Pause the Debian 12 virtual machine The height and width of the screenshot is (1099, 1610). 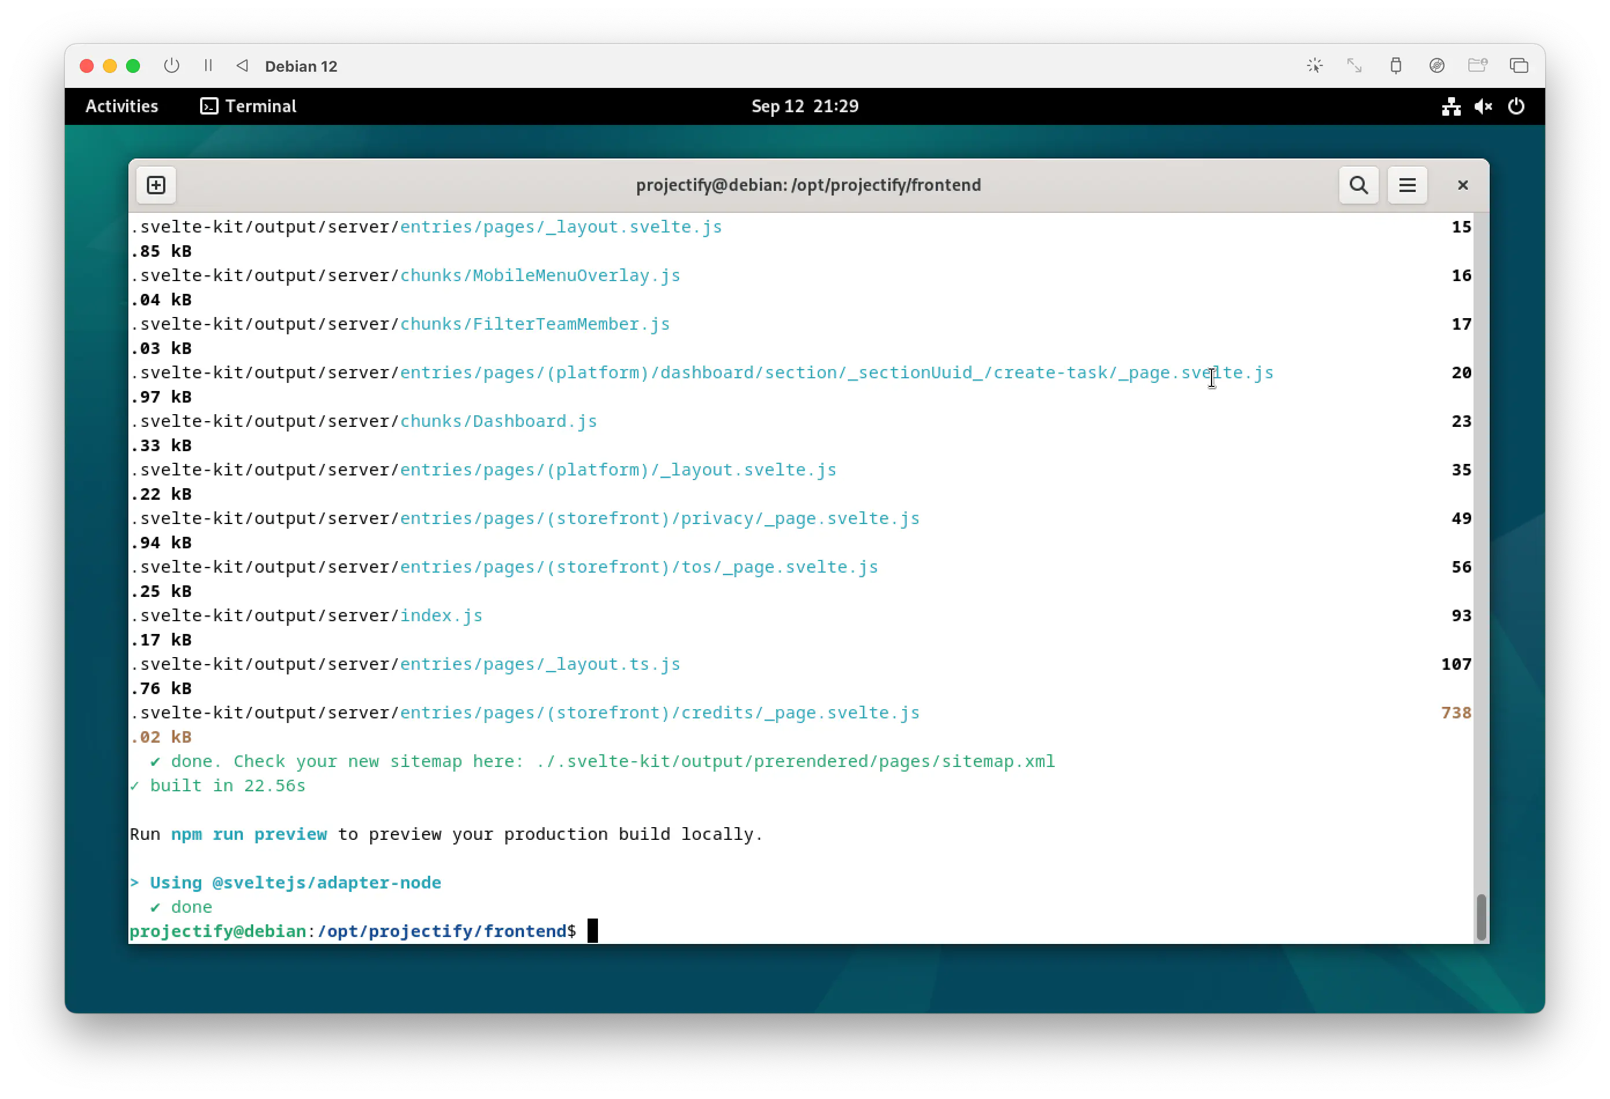coord(208,66)
